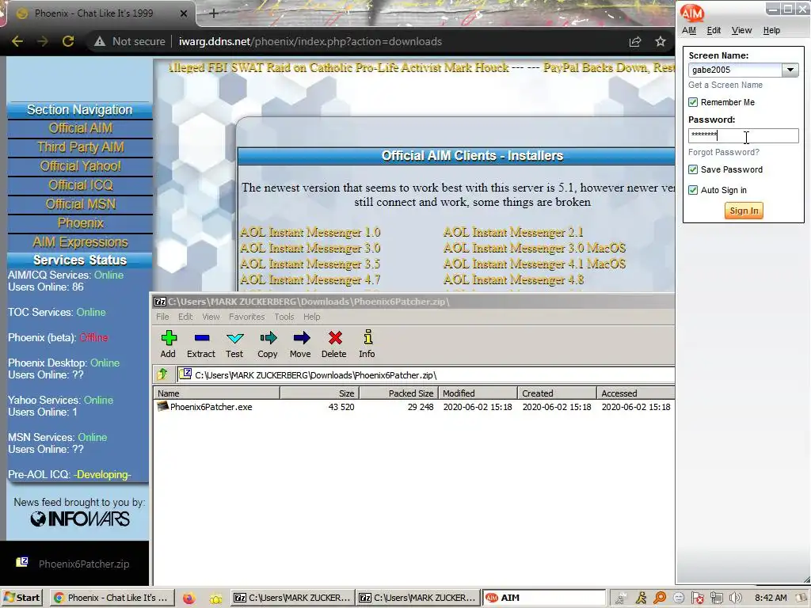This screenshot has height=608, width=811.
Task: Open a new Chrome tab
Action: (214, 13)
